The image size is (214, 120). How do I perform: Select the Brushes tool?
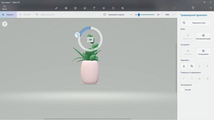(57, 8)
